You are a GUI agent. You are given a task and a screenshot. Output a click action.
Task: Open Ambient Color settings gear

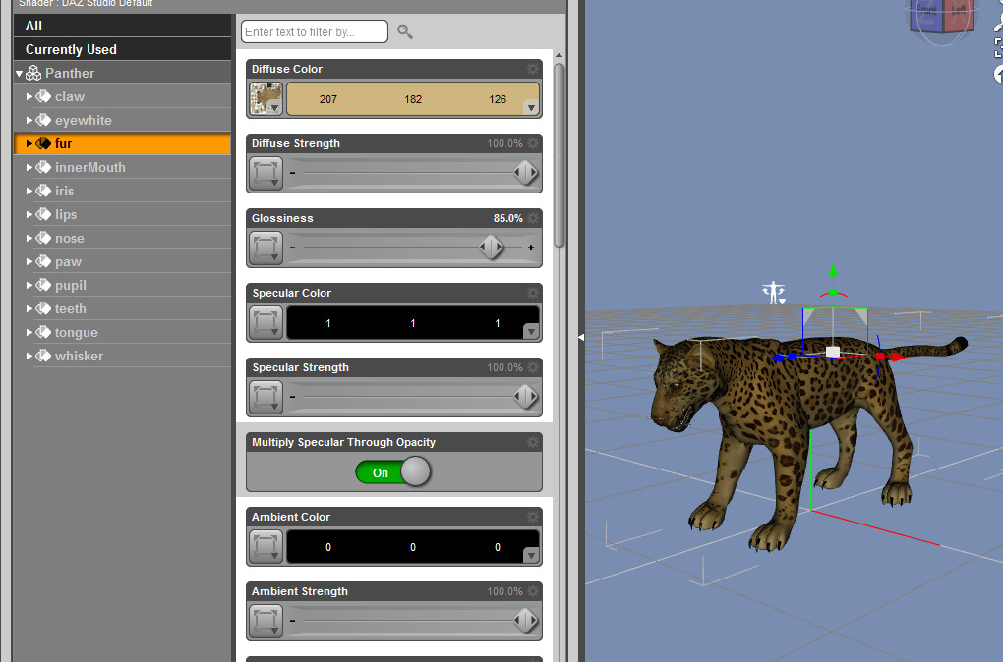(533, 517)
